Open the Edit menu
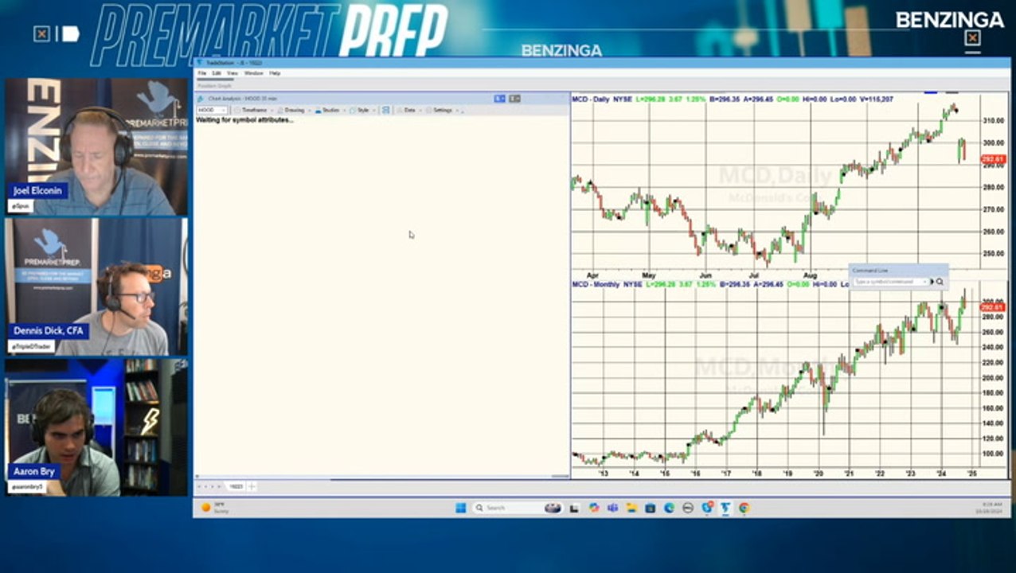The height and width of the screenshot is (573, 1016). coord(216,72)
